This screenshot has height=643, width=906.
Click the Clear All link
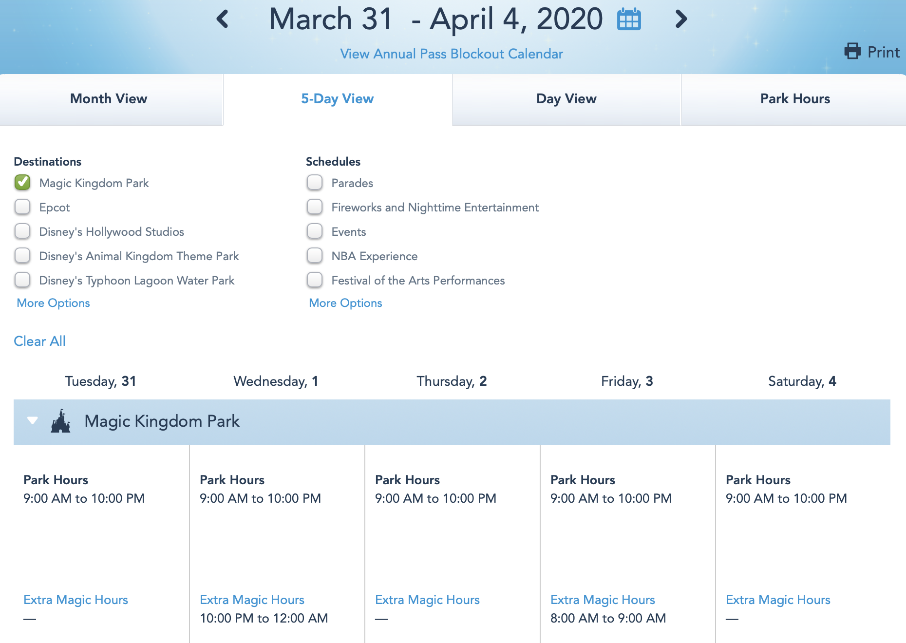coord(39,341)
